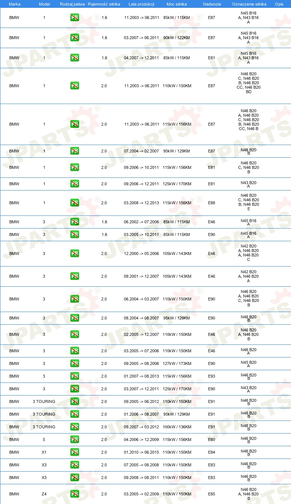Click the 'Marka' column header
This screenshot has width=291, height=504.
15,4
